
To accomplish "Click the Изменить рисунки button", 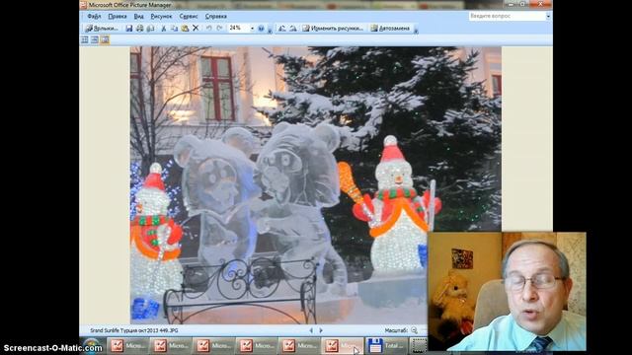I will tap(333, 29).
